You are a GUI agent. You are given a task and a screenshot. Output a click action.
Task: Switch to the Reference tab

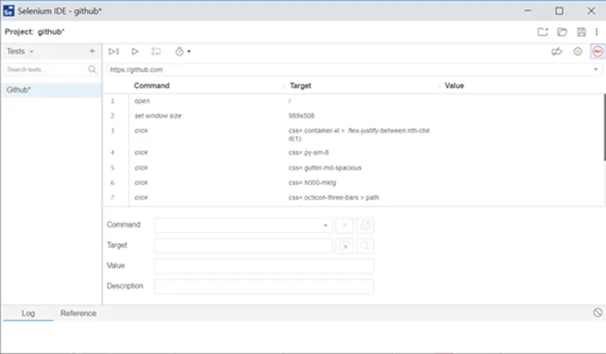78,313
